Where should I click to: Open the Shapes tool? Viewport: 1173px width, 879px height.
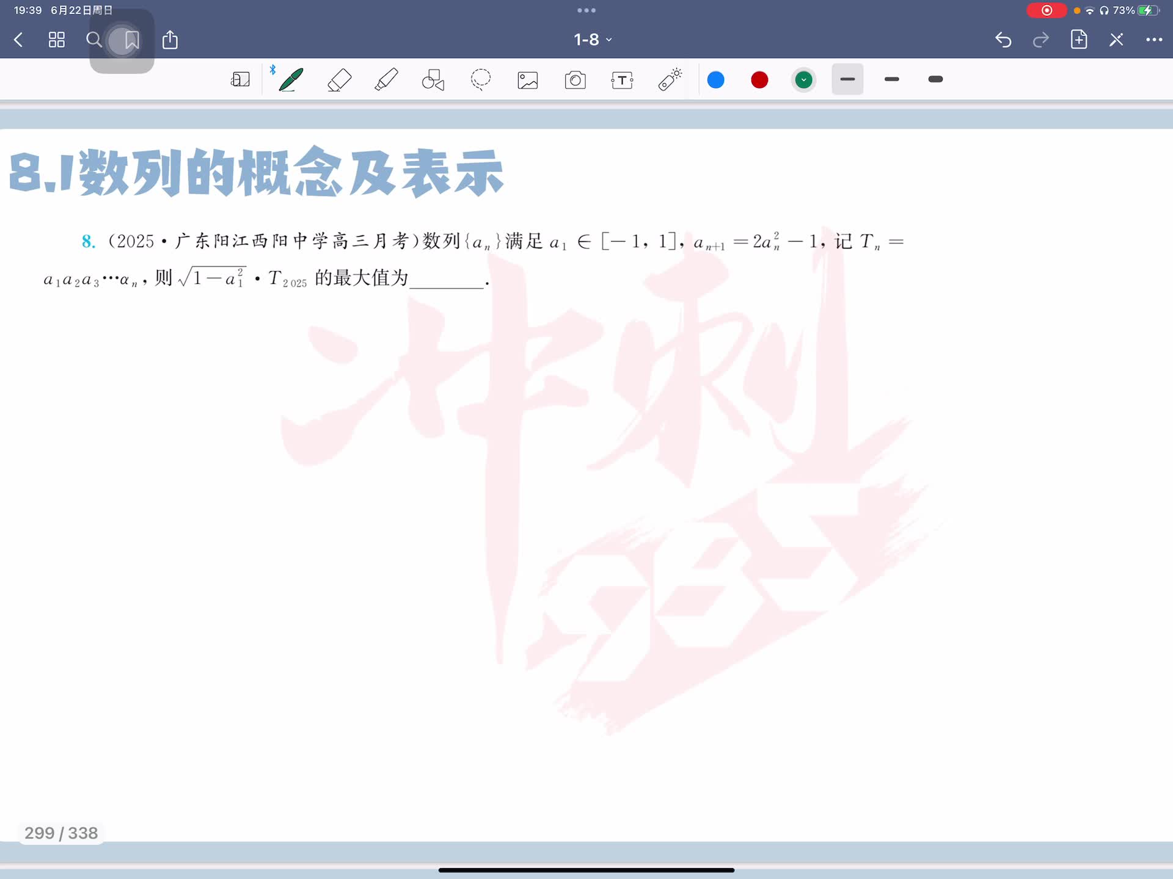433,80
